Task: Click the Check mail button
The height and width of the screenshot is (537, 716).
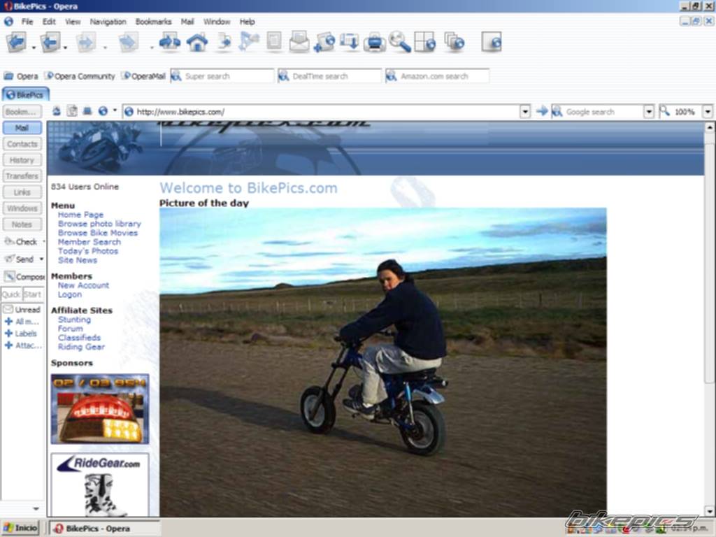Action: coord(21,241)
